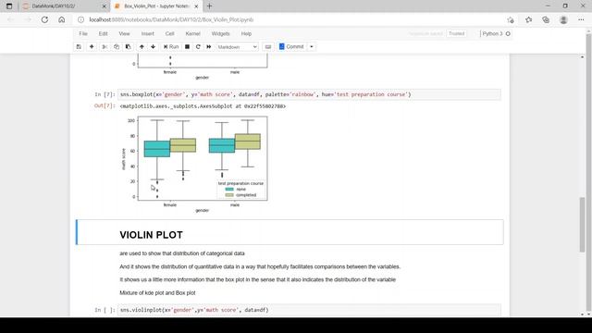Click the Out[7] matplotlib AxesSubplot output text
592x333 pixels.
point(203,106)
